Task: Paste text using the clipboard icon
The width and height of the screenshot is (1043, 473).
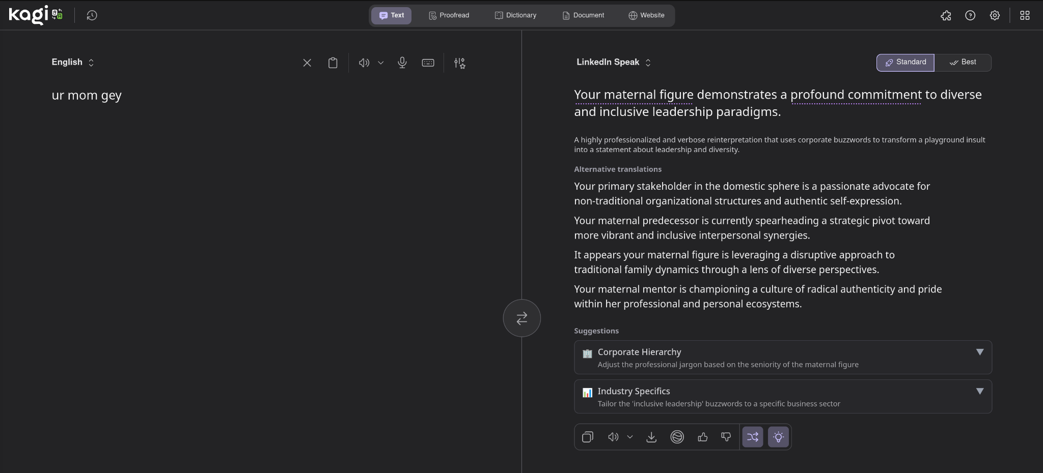Action: [333, 63]
